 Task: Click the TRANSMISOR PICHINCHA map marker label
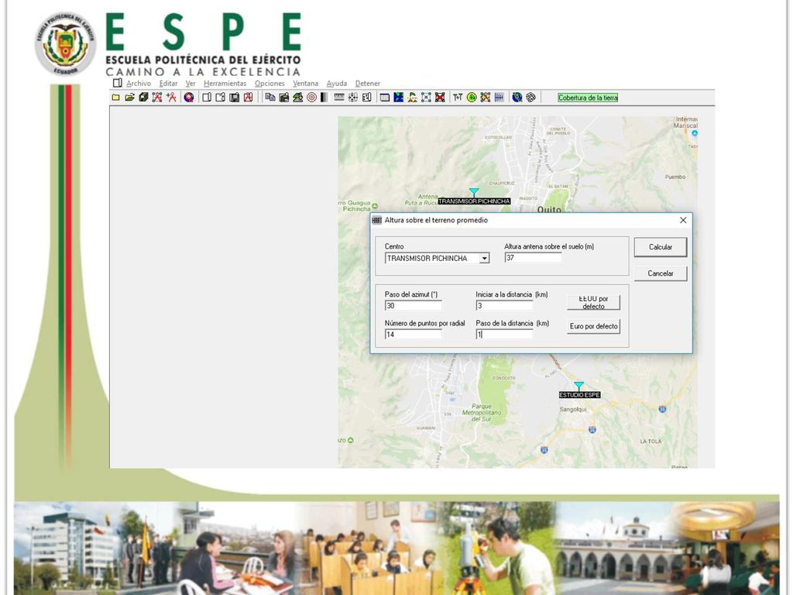474,201
